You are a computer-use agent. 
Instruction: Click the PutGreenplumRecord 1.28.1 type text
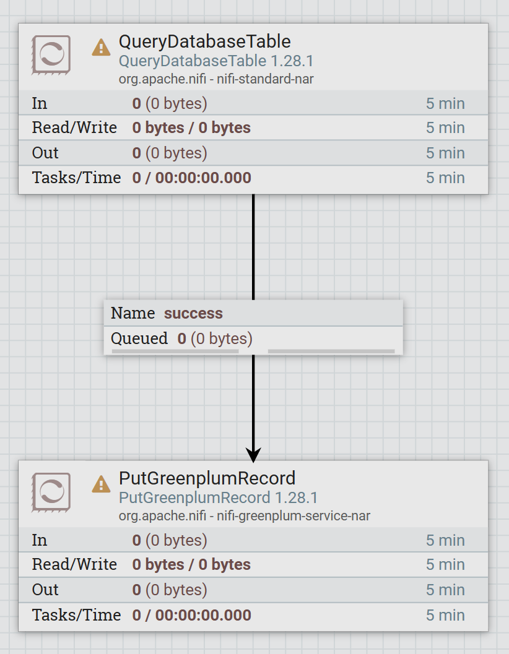(x=219, y=497)
